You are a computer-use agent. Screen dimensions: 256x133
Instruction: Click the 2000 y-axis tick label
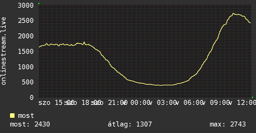coord(26,36)
